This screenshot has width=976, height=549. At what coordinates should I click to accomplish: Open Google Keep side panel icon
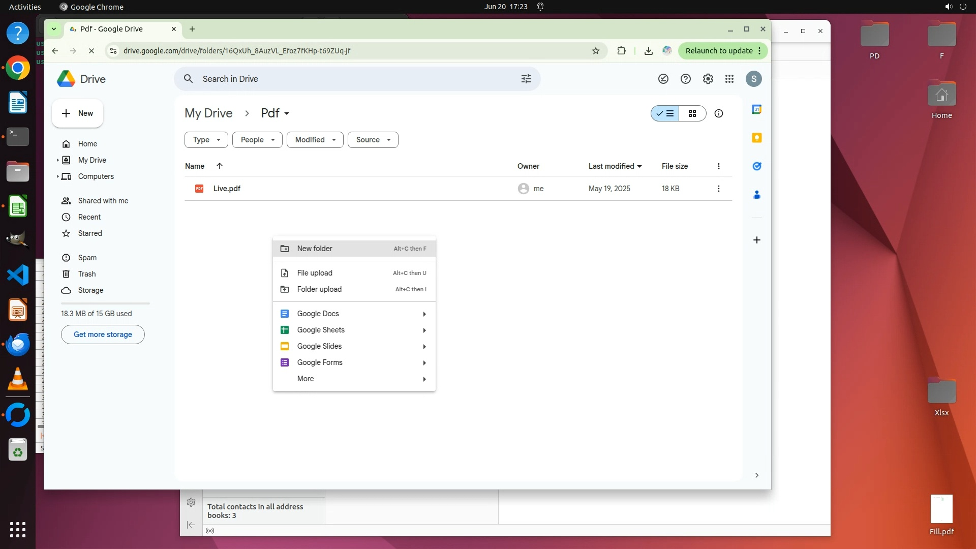(x=756, y=138)
